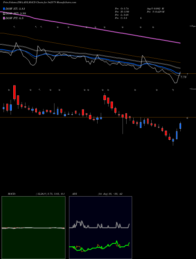Click the MACD panel title label
This screenshot has width=196, height=259.
(11, 194)
